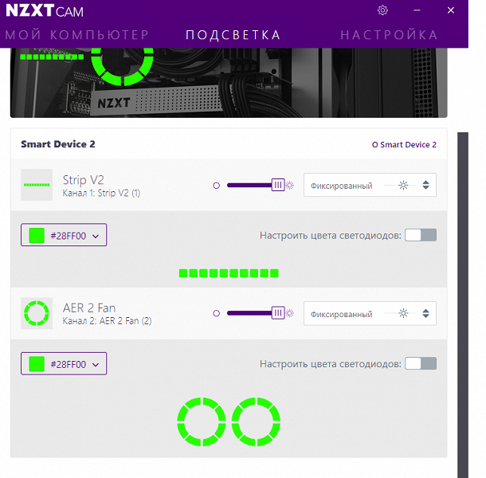Click the left AER 2 fan ring preview
Screen dimensions: 486x478
tap(202, 422)
